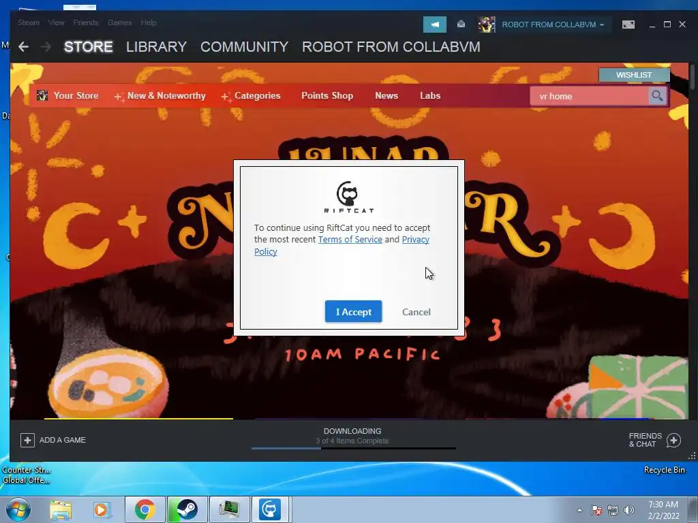Open the volume speaker icon

coord(629,510)
